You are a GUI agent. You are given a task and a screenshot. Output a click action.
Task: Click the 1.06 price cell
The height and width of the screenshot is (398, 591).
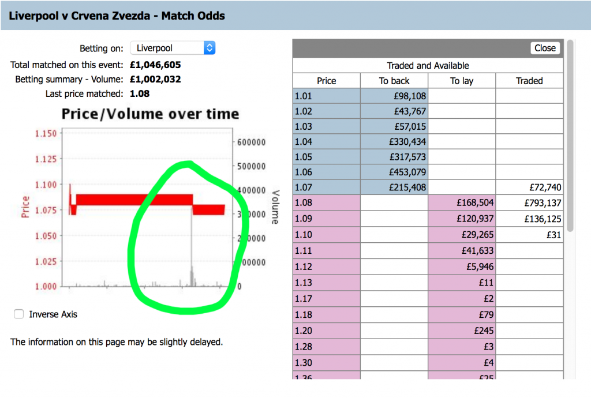(x=327, y=172)
